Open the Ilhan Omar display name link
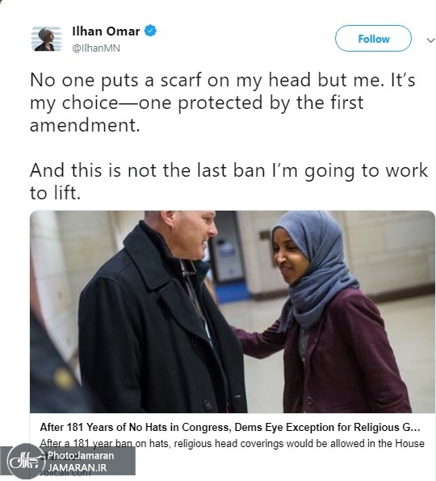Image resolution: width=436 pixels, height=481 pixels. click(x=106, y=31)
